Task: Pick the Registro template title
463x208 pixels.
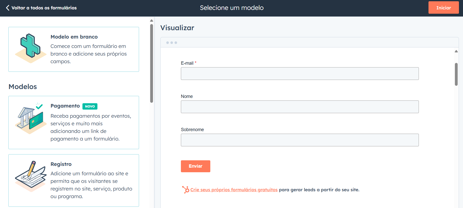Action: click(61, 164)
